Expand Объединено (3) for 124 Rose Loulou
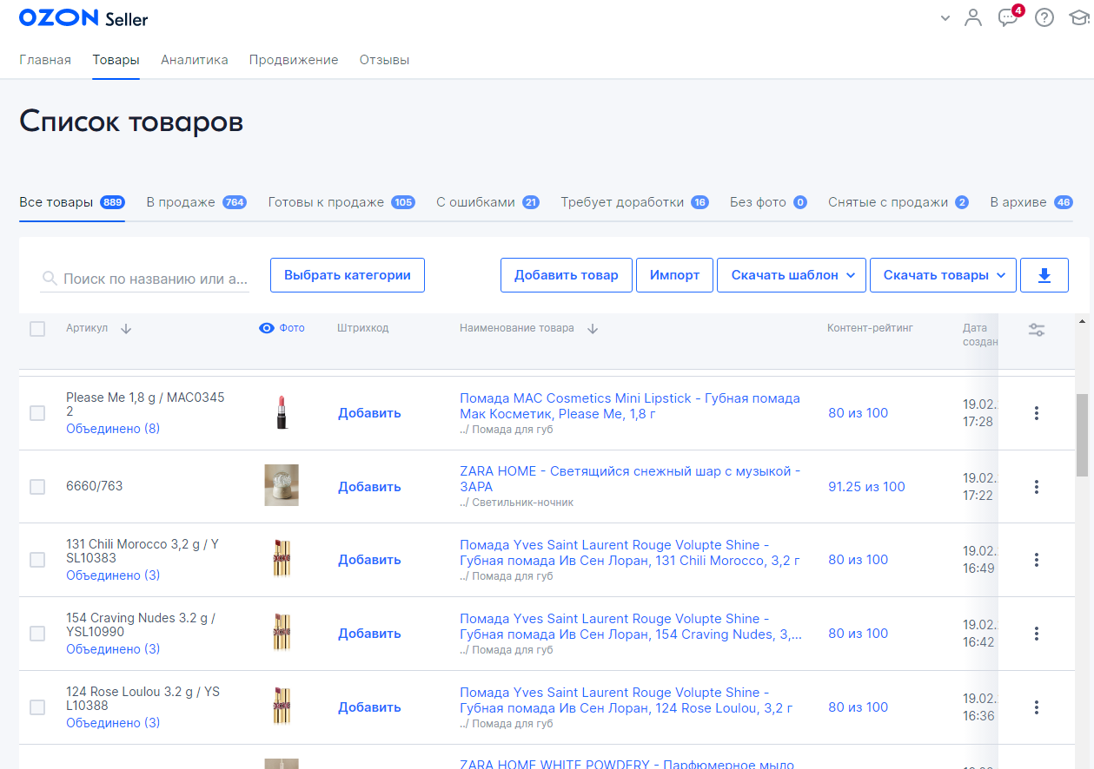The image size is (1094, 769). tap(113, 723)
